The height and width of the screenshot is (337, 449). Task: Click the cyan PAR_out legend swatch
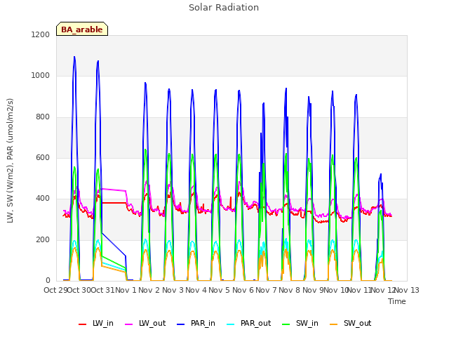coord(231,324)
